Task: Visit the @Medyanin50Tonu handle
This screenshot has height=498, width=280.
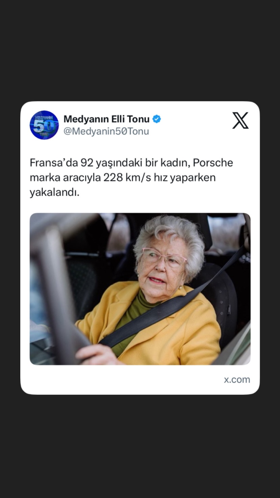Action: point(106,131)
